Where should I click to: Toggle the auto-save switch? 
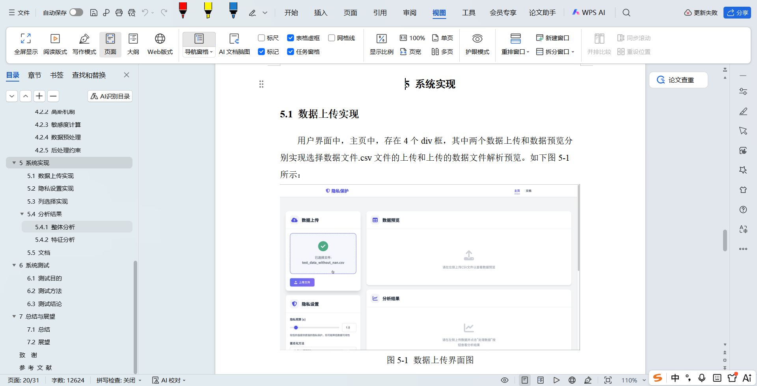[76, 12]
